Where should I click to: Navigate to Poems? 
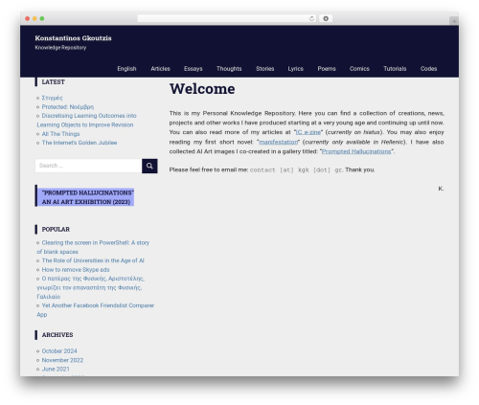pyautogui.click(x=327, y=69)
